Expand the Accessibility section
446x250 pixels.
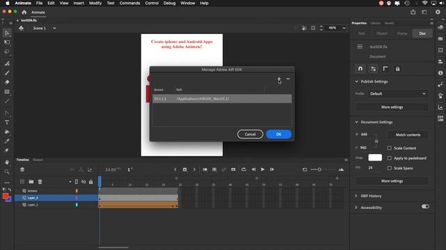356,208
